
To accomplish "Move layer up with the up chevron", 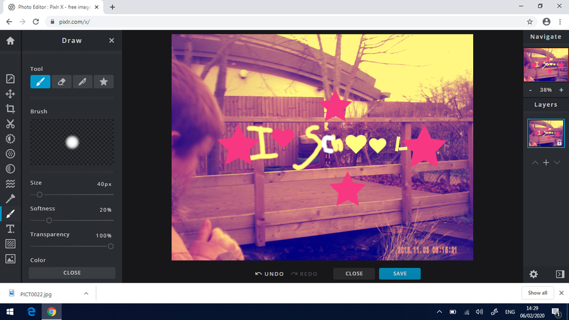I will pyautogui.click(x=535, y=163).
